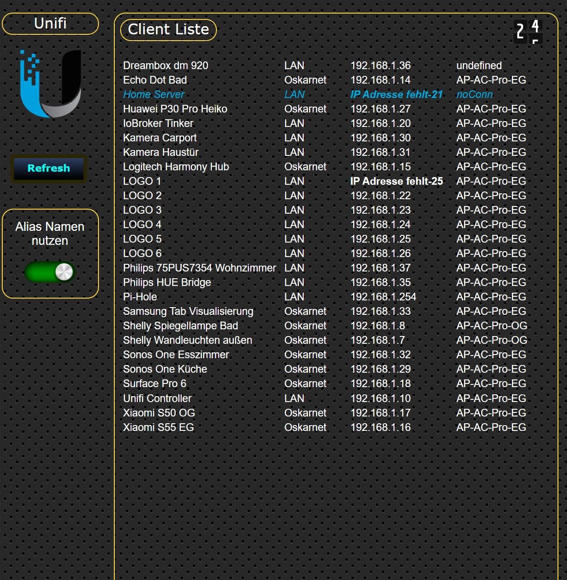Select the LOGO 2 client

click(x=142, y=196)
